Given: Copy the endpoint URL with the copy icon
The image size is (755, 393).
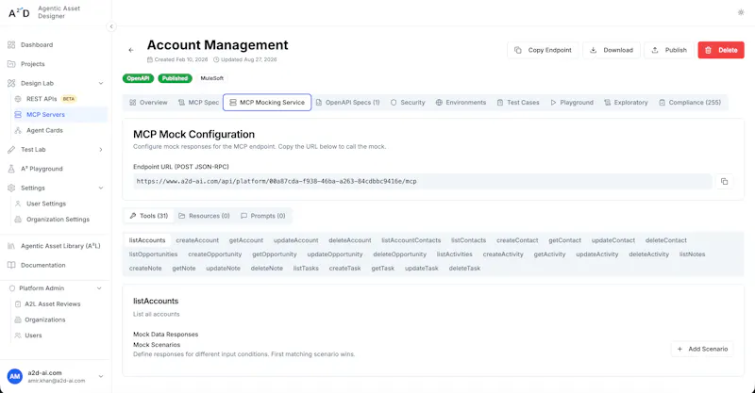Looking at the screenshot, I should [724, 181].
